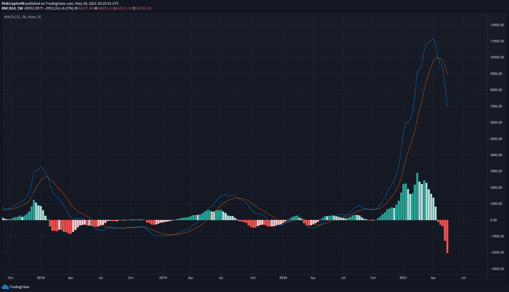
Task: Click the 3000.00 price axis label
Action: [496, 171]
